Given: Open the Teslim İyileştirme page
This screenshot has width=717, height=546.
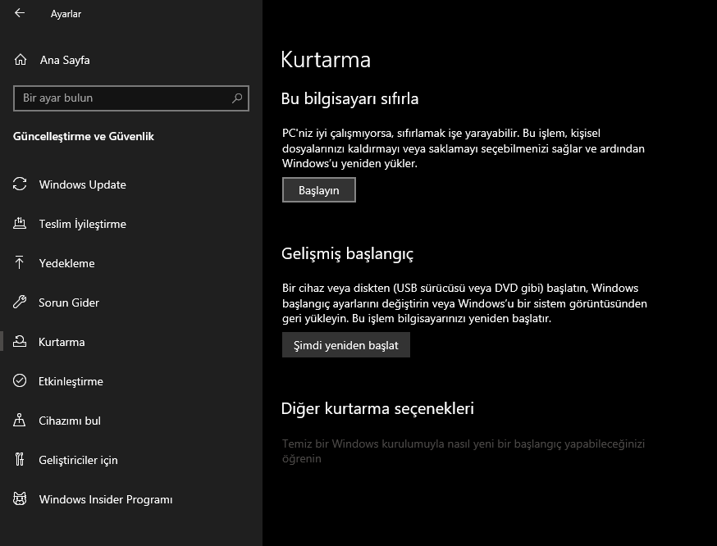Looking at the screenshot, I should (131, 224).
